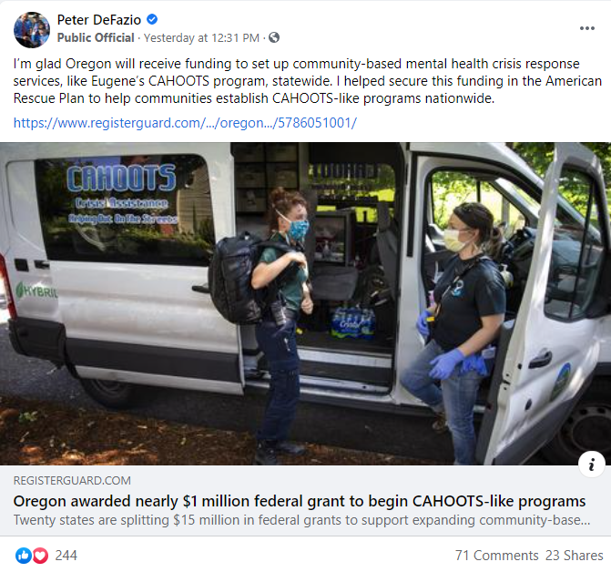Click the REGISTERGUARD.COM source label
This screenshot has height=572, width=611.
coord(72,480)
